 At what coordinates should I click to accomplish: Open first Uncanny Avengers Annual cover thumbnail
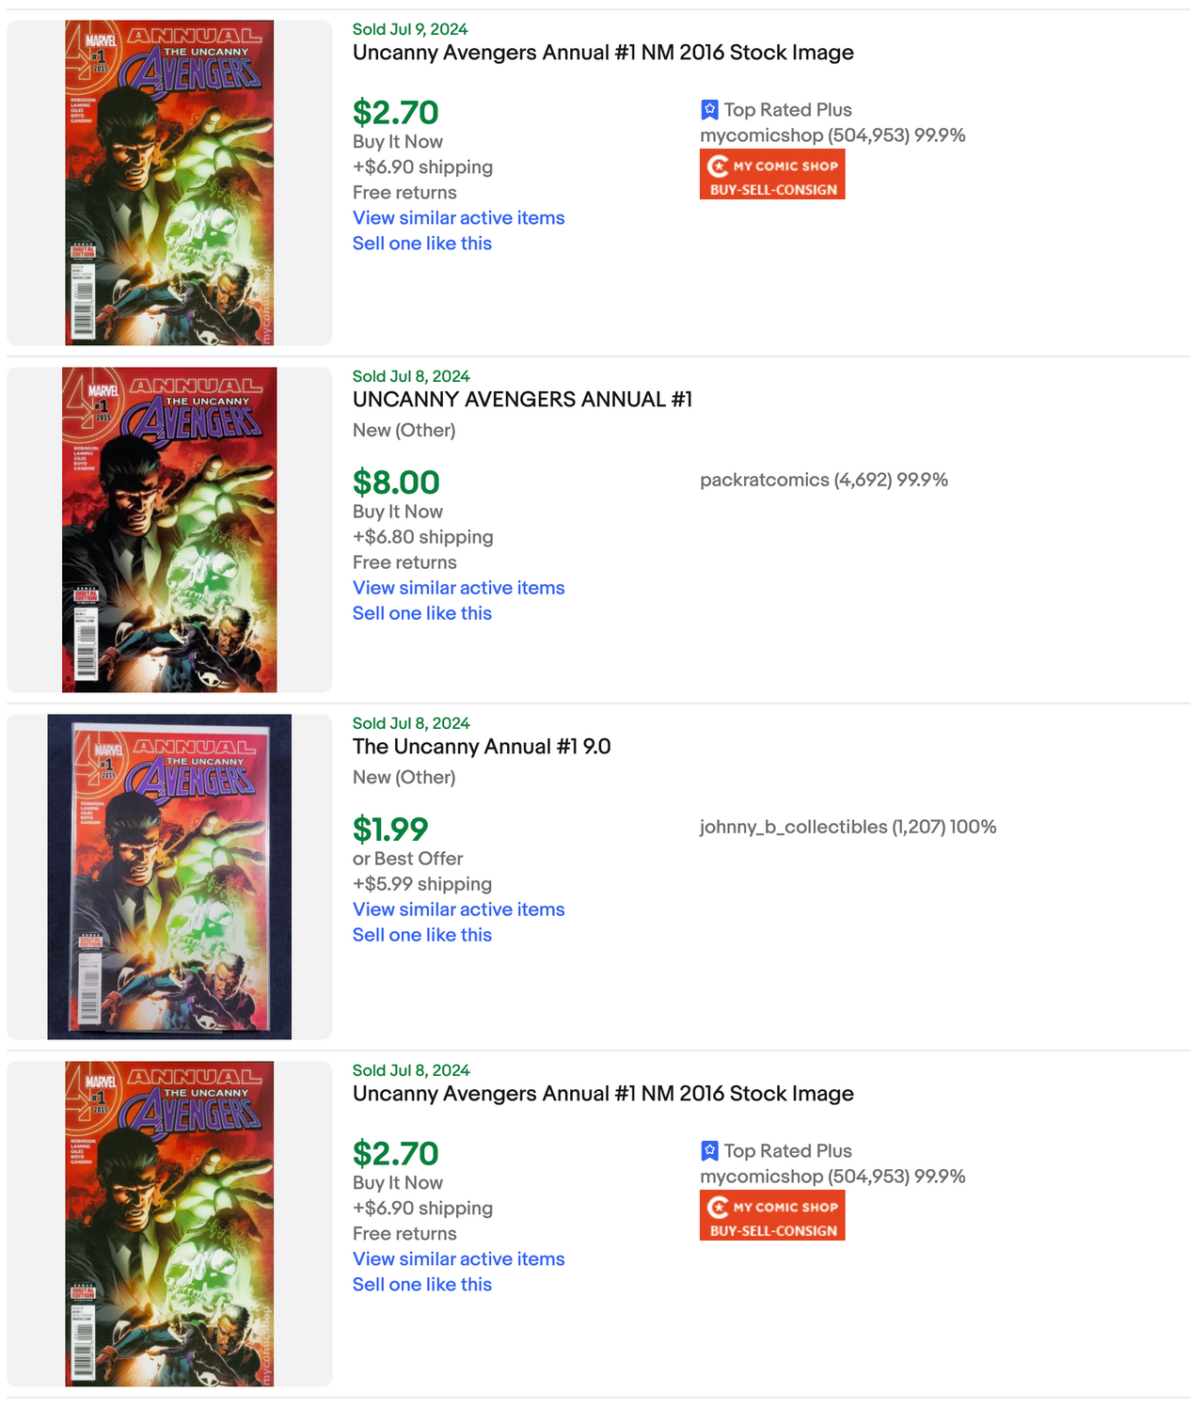click(169, 182)
